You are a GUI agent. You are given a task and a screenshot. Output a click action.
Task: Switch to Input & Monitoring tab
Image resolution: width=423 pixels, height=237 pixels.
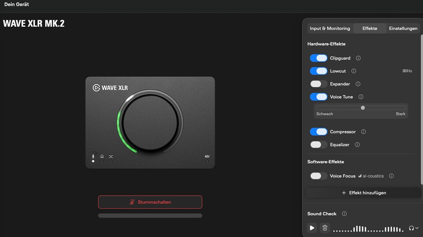click(x=330, y=29)
